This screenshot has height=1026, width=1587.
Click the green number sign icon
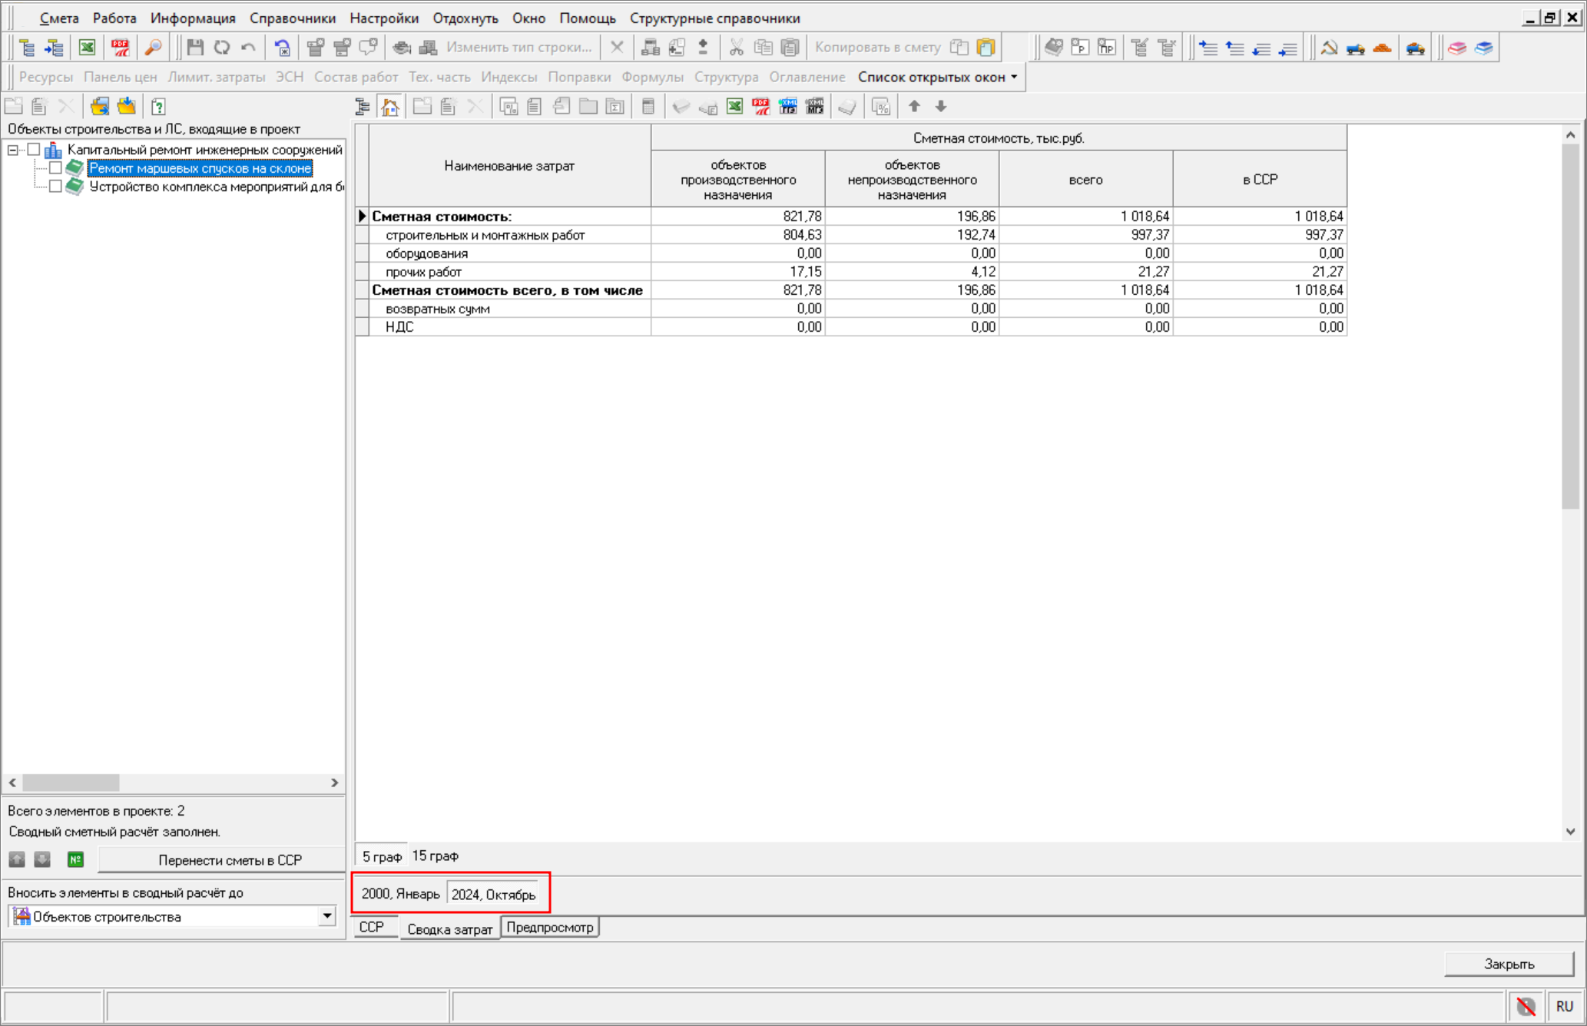pyautogui.click(x=75, y=859)
